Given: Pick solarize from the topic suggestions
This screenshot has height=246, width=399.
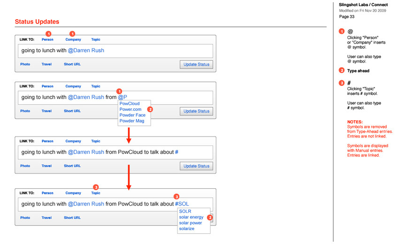Looking at the screenshot, I should click(x=186, y=229).
